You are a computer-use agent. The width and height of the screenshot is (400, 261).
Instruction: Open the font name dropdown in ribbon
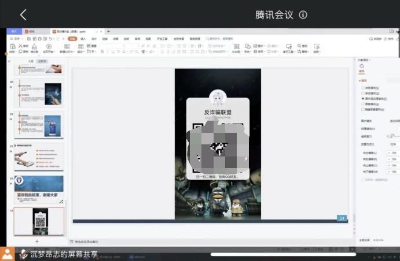(120, 46)
